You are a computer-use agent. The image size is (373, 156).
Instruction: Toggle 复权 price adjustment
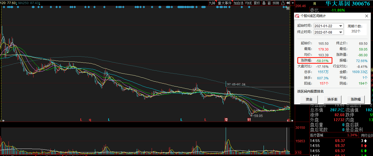pyautogui.click(x=257, y=3)
